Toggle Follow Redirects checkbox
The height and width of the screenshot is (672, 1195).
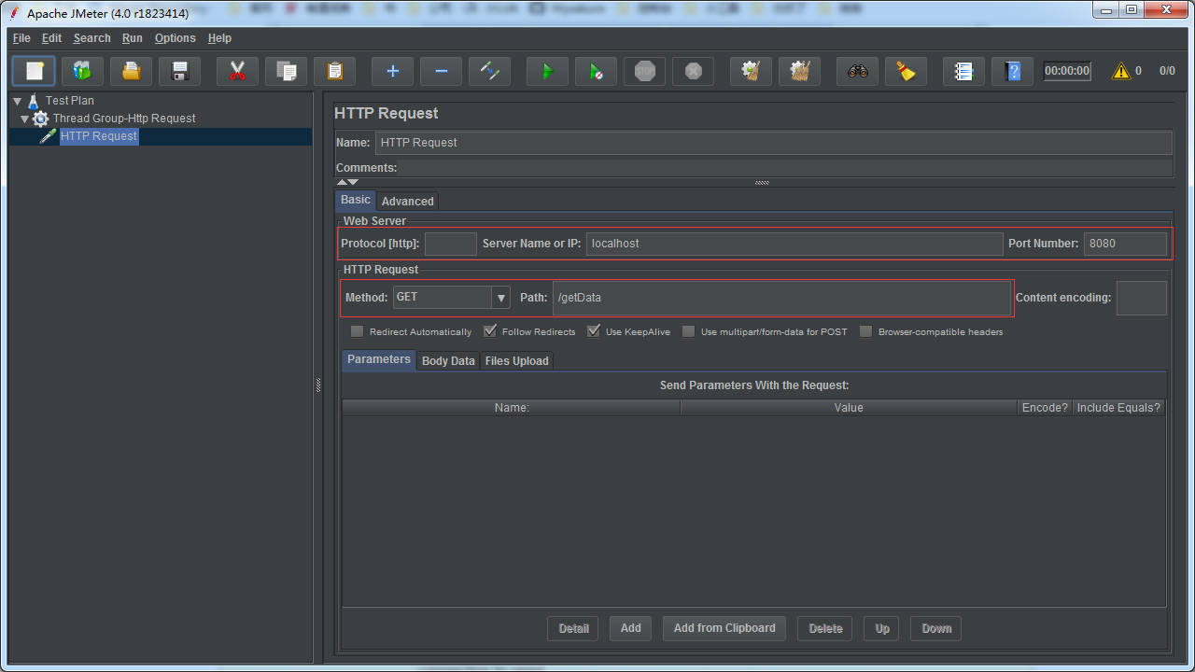(x=490, y=331)
